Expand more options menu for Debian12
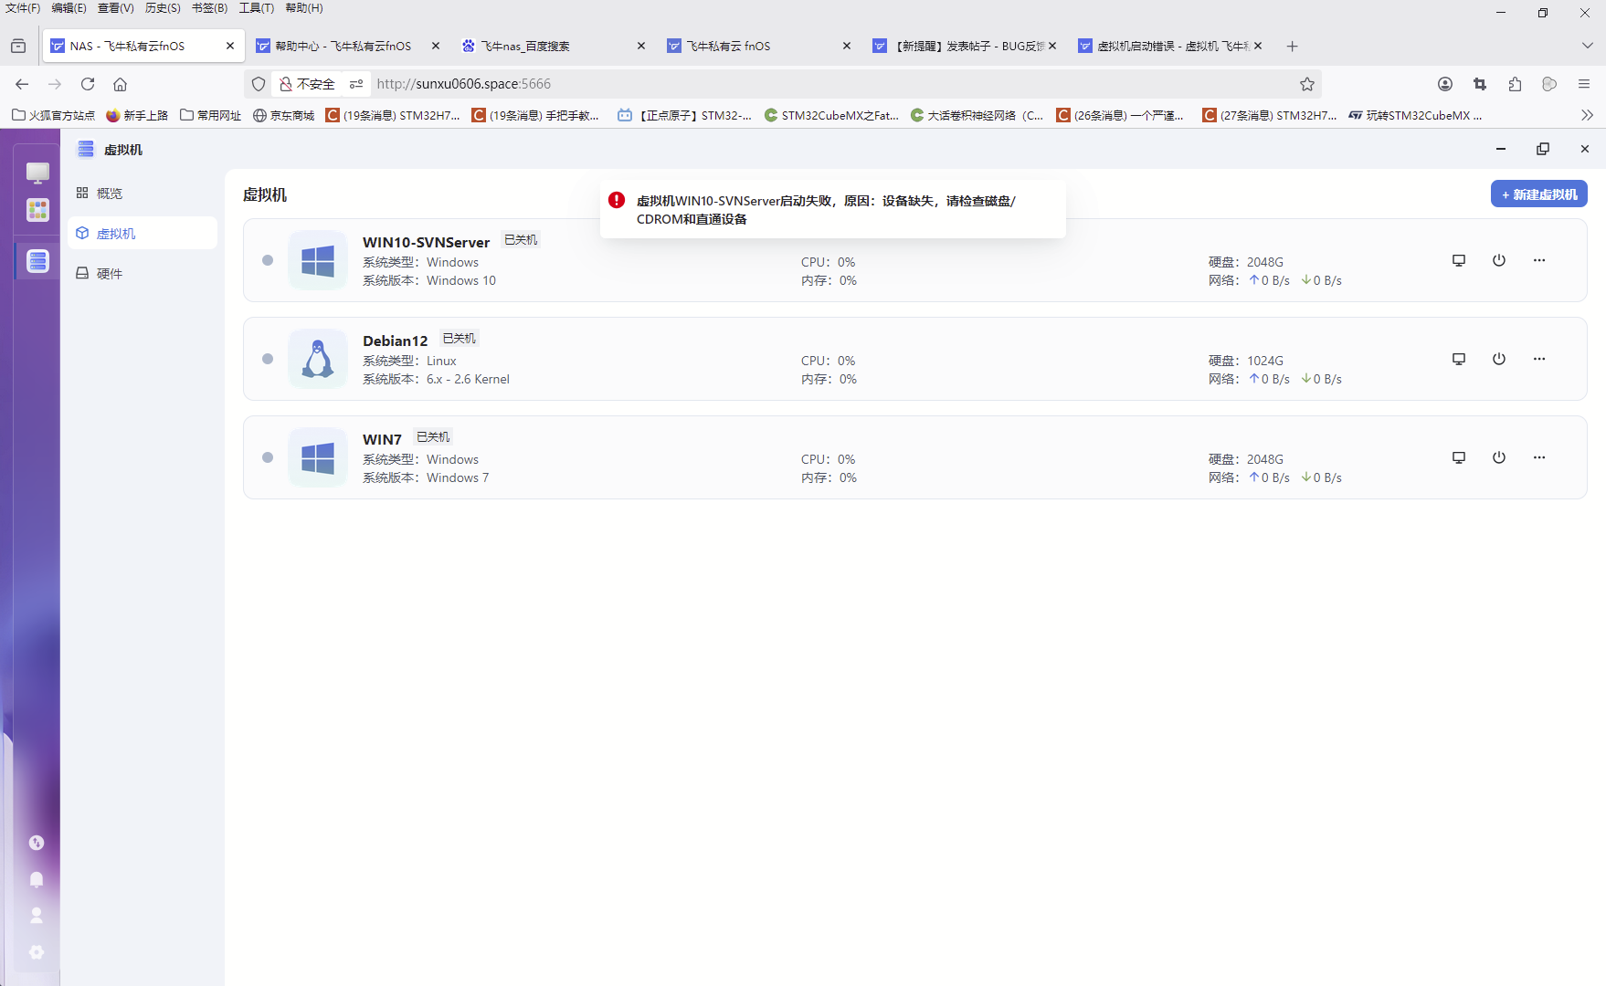 click(1539, 359)
